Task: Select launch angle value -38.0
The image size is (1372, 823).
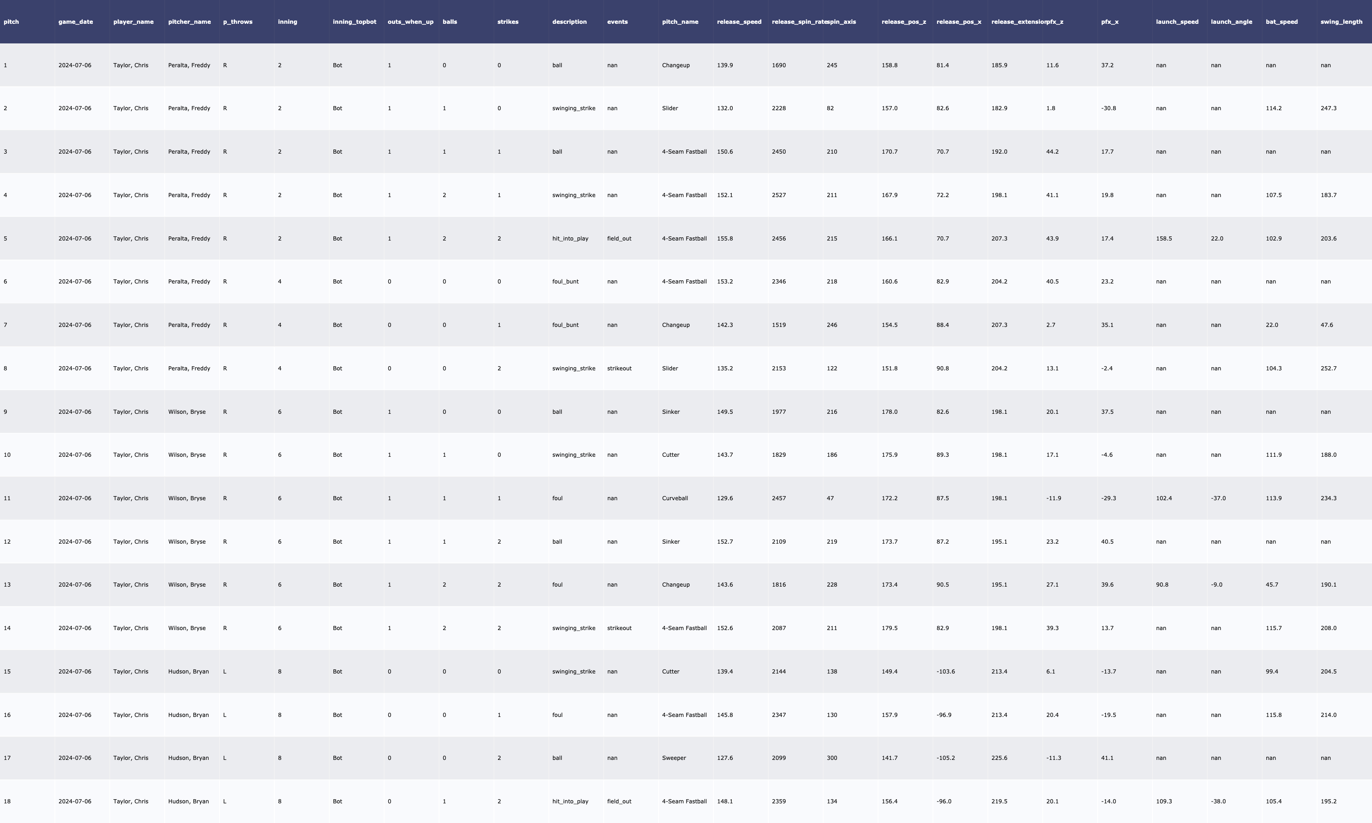Action: click(x=1218, y=802)
